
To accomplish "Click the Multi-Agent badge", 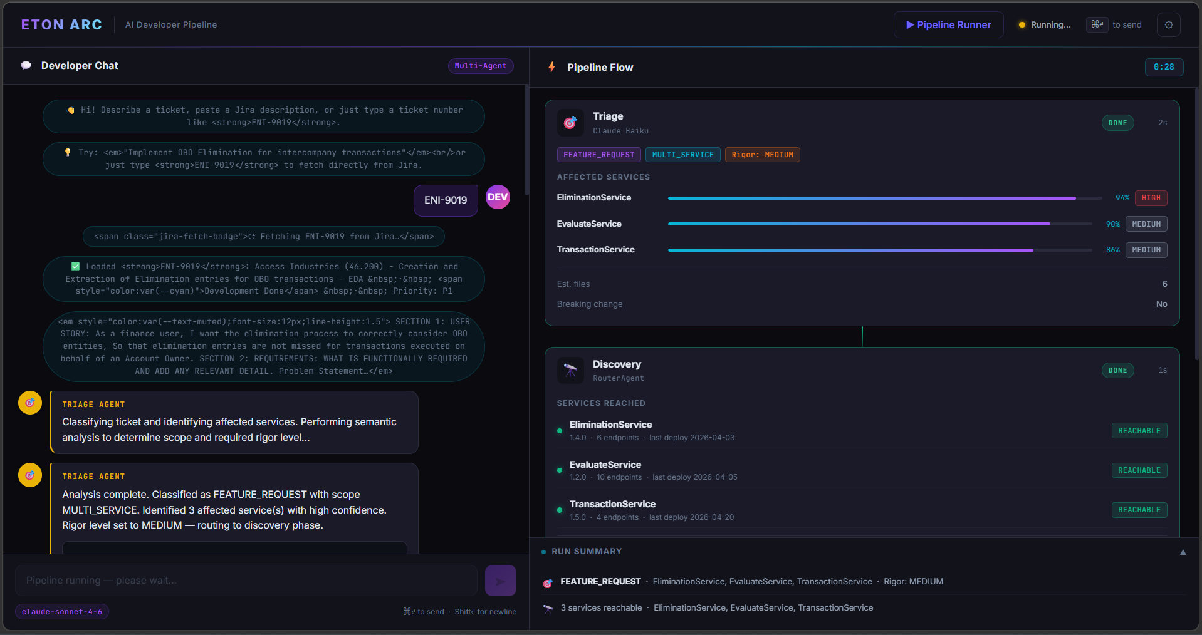I will coord(481,66).
